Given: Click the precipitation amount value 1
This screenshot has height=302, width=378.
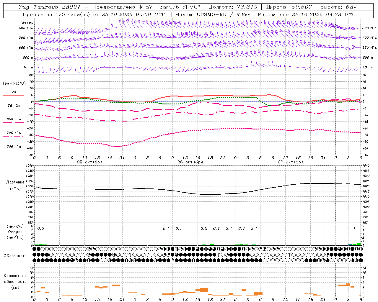Looking at the screenshot, I should click(354, 229).
